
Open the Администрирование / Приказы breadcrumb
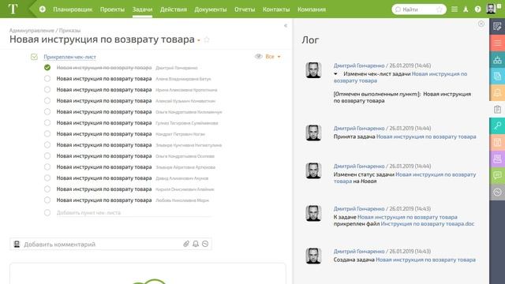[45, 30]
